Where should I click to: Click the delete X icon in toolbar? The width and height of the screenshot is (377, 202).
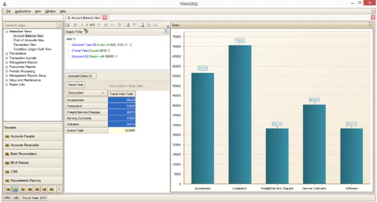pos(119,25)
